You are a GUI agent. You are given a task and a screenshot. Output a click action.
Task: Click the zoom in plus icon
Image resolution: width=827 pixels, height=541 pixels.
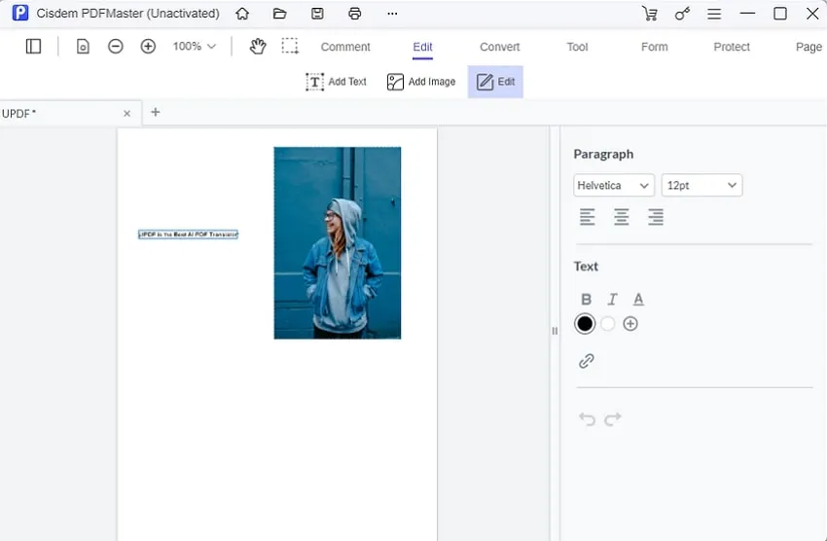[x=148, y=47]
